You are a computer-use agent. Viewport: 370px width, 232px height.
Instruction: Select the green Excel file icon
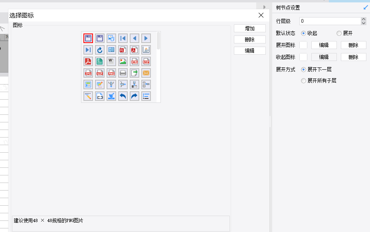99,61
